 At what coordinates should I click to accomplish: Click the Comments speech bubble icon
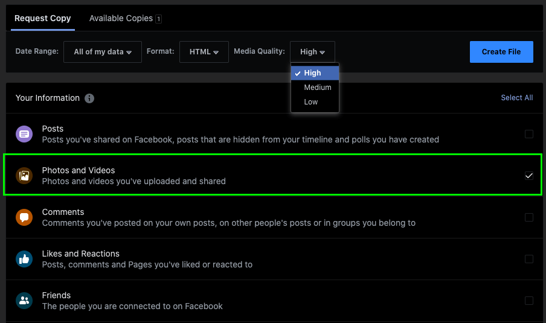24,217
